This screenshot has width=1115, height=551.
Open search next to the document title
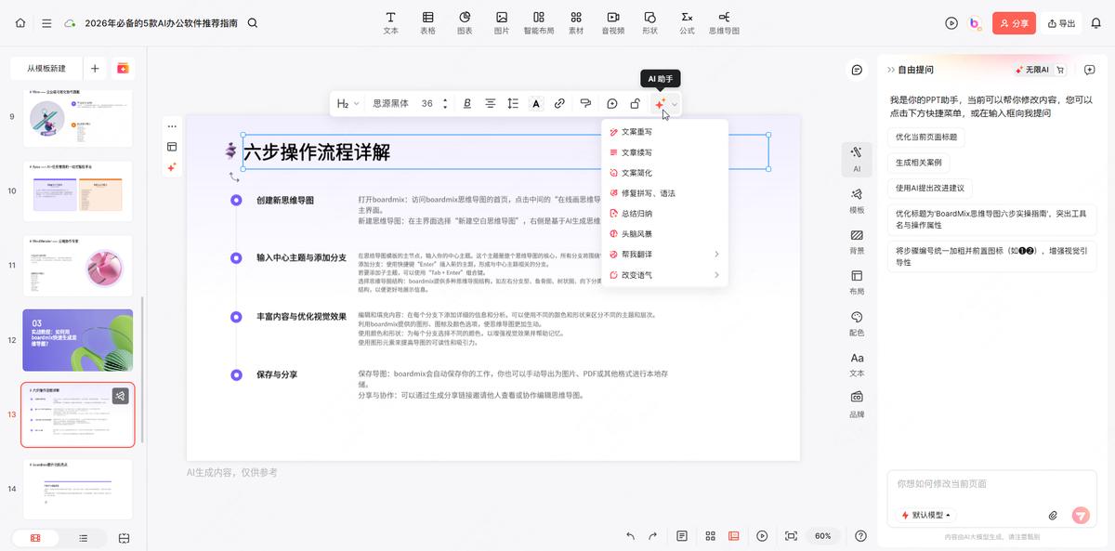pyautogui.click(x=253, y=23)
